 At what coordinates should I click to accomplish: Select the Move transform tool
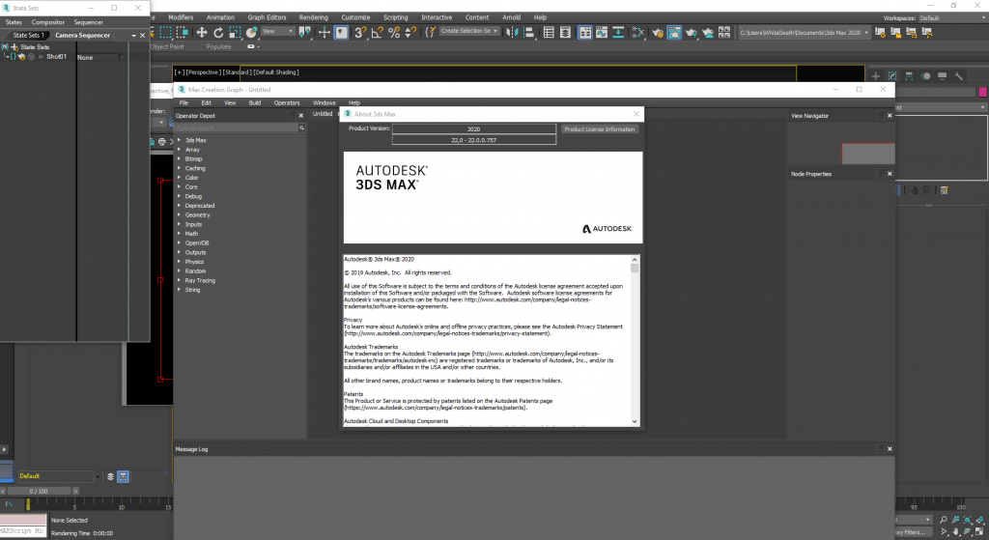[x=202, y=32]
